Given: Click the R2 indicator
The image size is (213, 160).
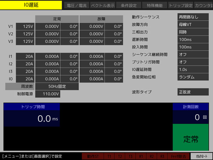Looking at the screenshot, I should (152, 156).
